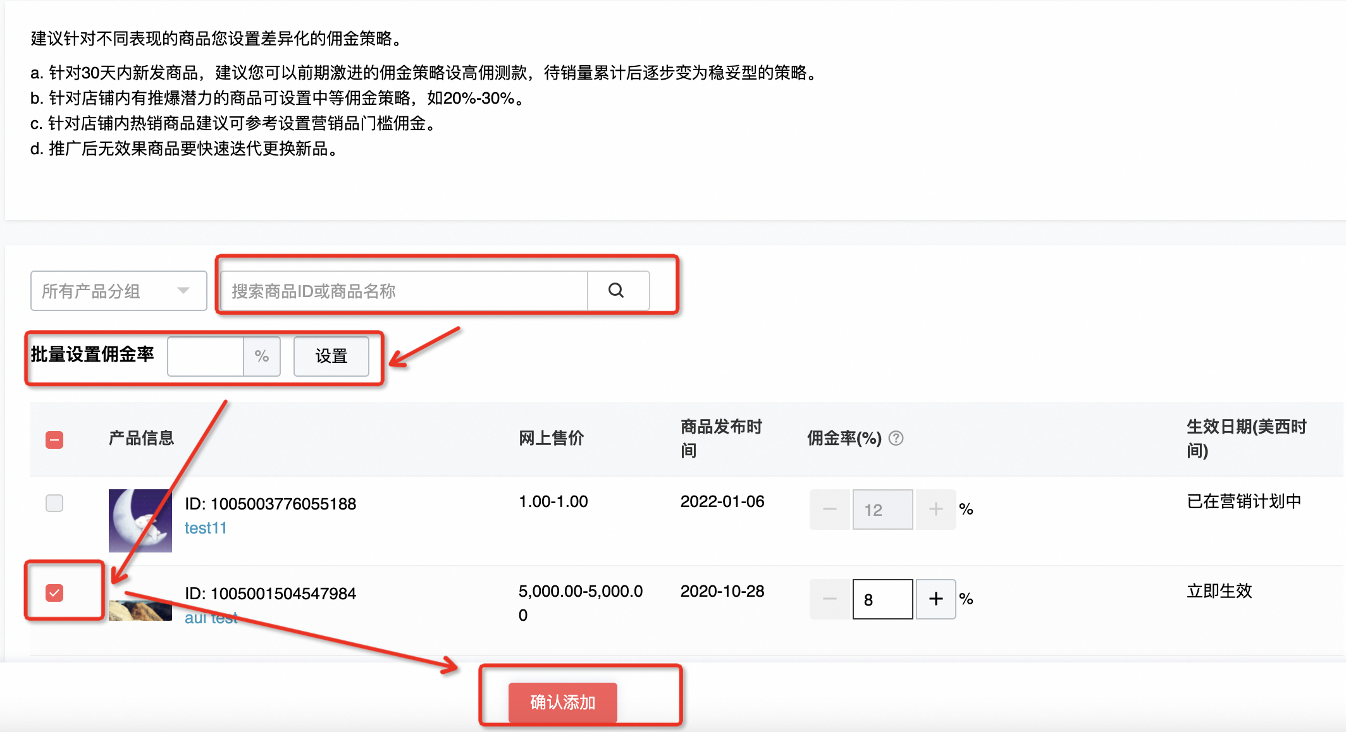Click minus stepper in test11 row
The image size is (1346, 732).
click(x=830, y=509)
